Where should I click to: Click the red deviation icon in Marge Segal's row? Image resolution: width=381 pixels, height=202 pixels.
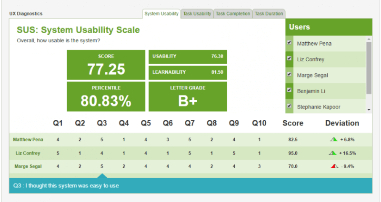[x=334, y=166]
